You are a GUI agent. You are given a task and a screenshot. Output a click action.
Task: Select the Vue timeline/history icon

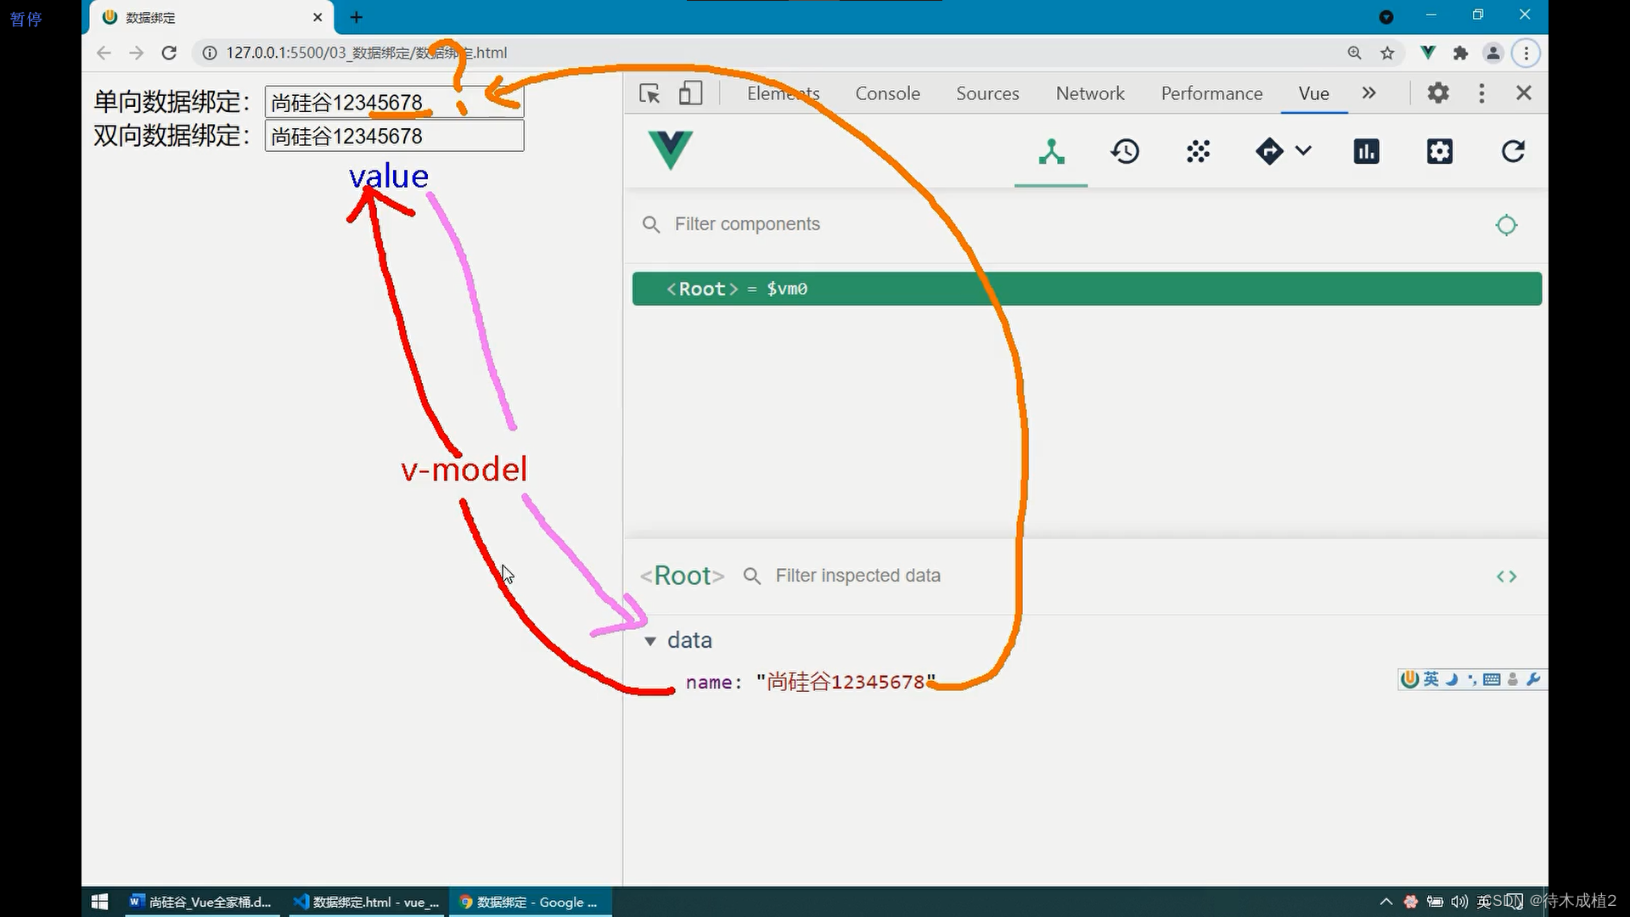(1124, 150)
